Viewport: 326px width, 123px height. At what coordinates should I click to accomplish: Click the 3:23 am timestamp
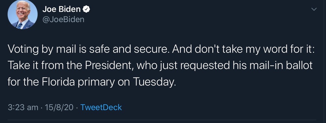pos(23,107)
